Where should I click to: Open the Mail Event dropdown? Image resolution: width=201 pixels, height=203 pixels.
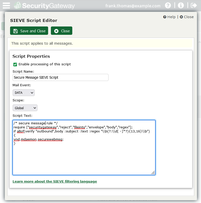(24, 93)
